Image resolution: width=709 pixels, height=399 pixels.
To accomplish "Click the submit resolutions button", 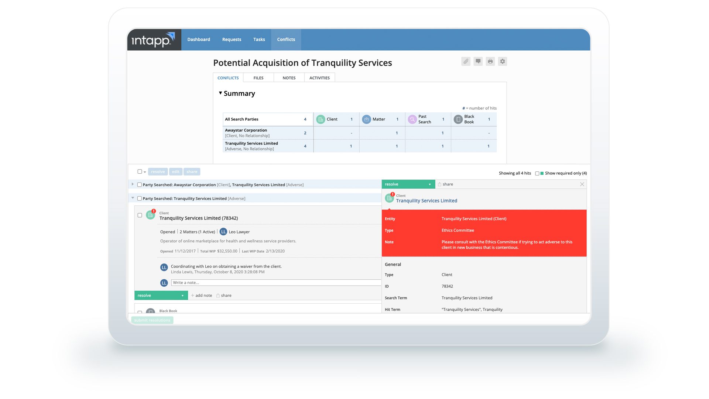I will pyautogui.click(x=152, y=320).
